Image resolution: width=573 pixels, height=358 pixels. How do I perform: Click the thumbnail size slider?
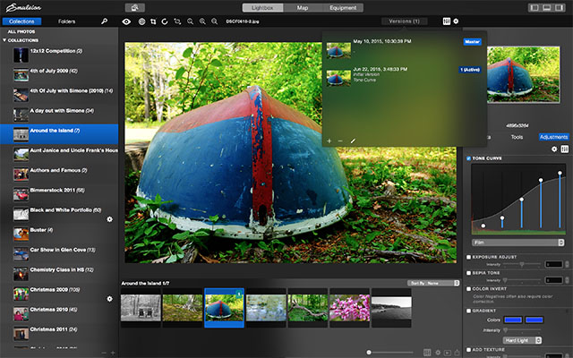(390, 353)
